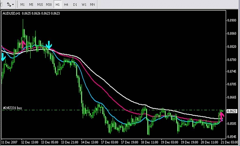The width and height of the screenshot is (240, 146).
Task: Click the 0.8585 price scale label
Action: pos(232,123)
